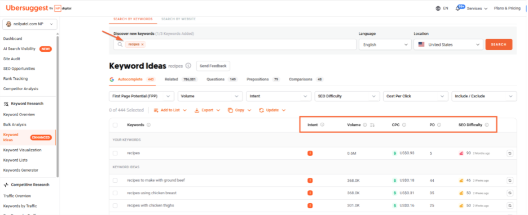
Task: Open the Update dropdown
Action: point(272,110)
